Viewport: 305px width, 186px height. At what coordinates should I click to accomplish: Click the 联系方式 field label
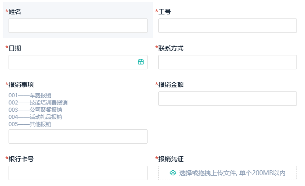pyautogui.click(x=171, y=48)
